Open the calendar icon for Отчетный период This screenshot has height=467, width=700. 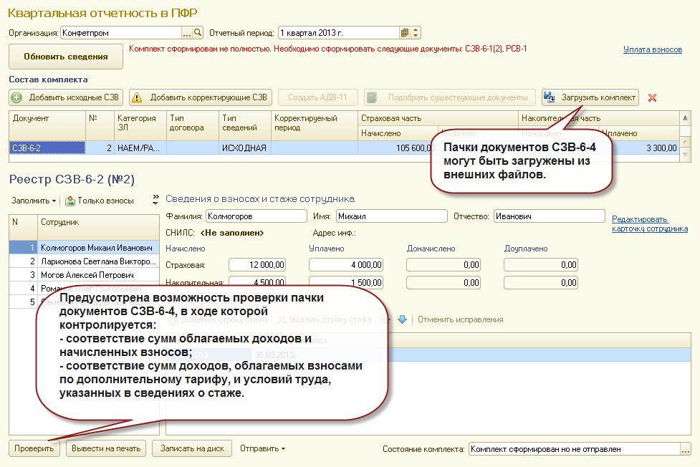click(x=405, y=33)
